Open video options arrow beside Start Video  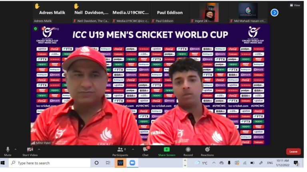point(39,149)
